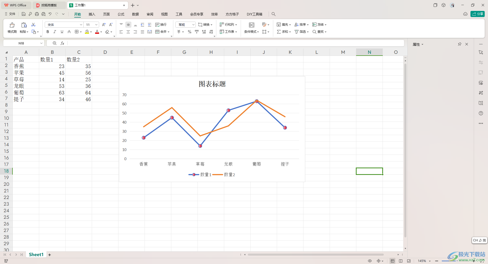This screenshot has width=488, height=264.
Task: Close the 属性 properties panel
Action: click(x=467, y=44)
